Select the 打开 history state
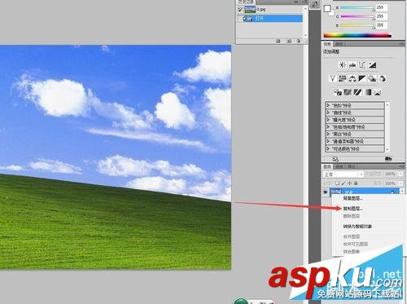407x304 pixels. [273, 19]
